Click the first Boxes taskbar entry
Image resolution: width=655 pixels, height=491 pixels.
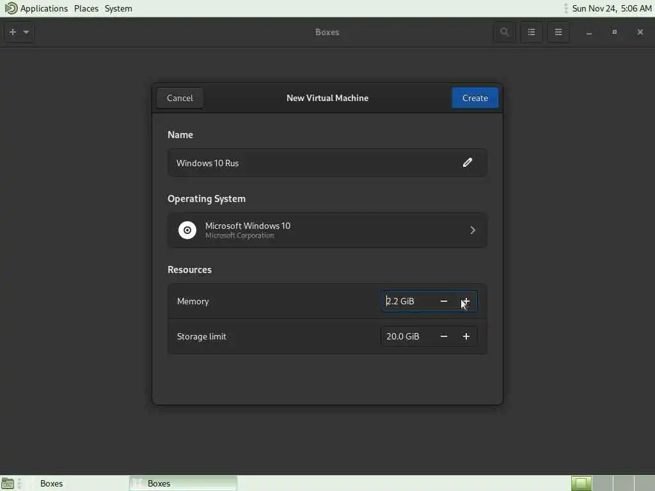(x=51, y=483)
